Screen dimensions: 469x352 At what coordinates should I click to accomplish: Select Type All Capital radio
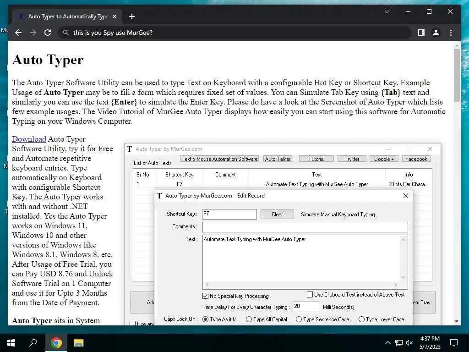[249, 319]
